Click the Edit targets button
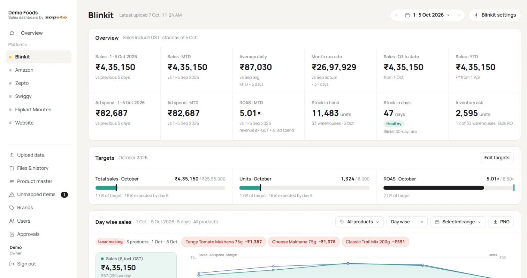This screenshot has height=278, width=527. [497, 158]
